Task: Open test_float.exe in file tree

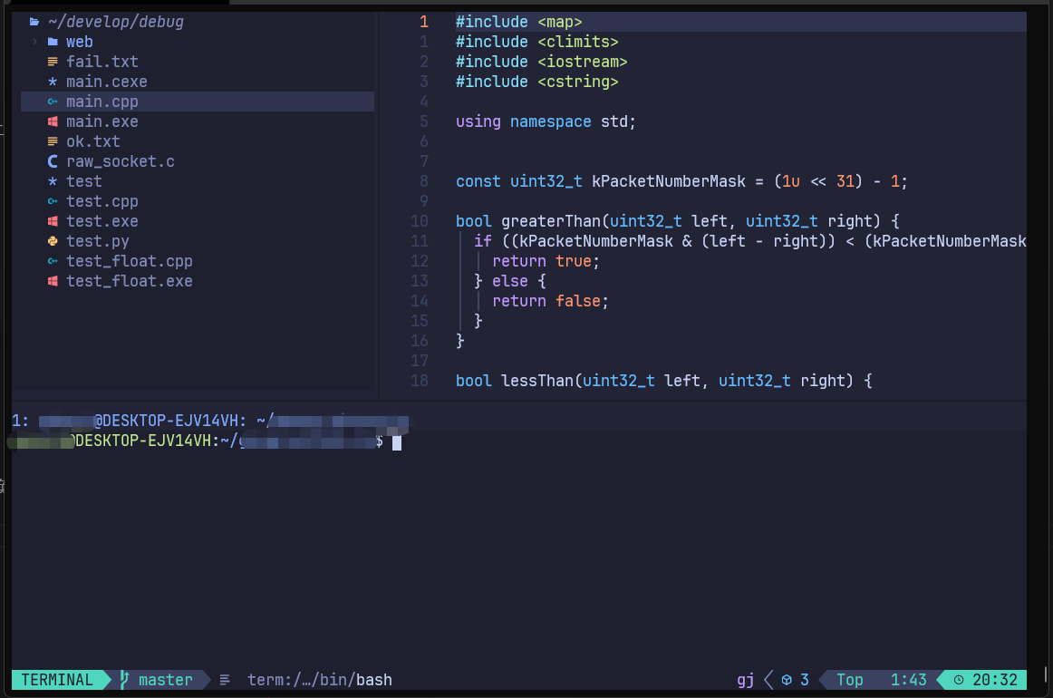Action: 129,281
